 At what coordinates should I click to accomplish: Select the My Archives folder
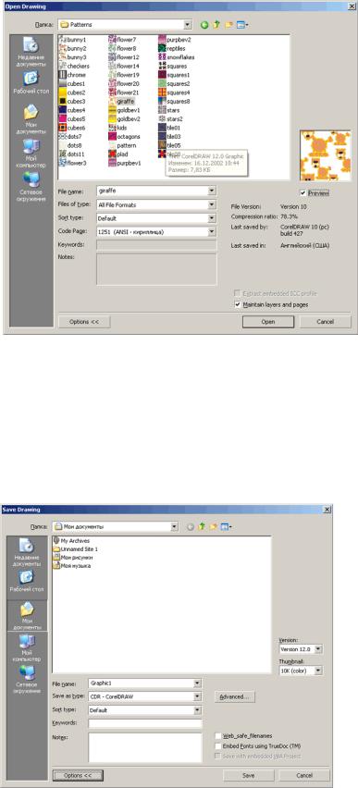pyautogui.click(x=71, y=541)
